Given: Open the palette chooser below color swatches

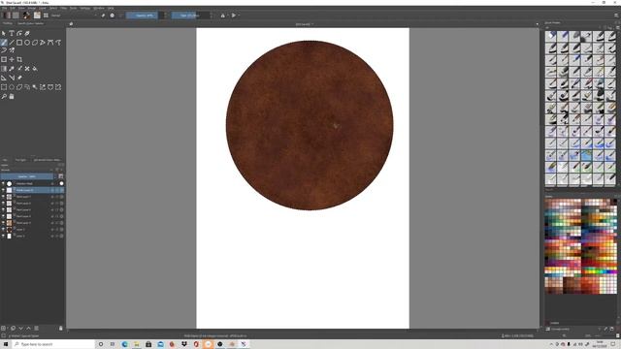Looking at the screenshot, I should click(x=548, y=329).
